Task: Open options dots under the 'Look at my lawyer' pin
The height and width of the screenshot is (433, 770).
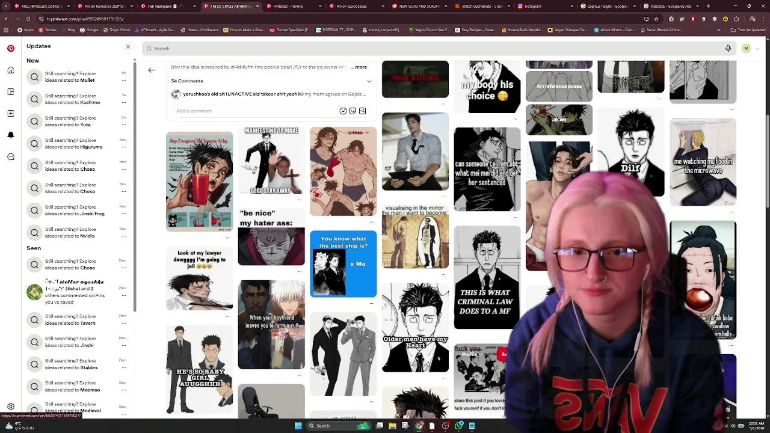Action: point(228,315)
